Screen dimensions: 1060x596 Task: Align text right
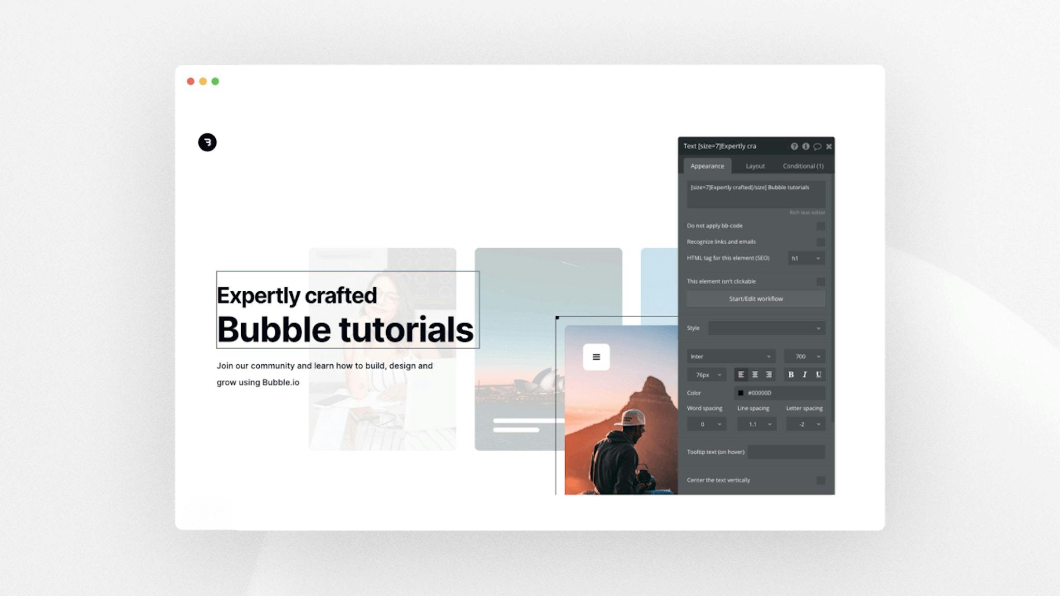(x=769, y=375)
